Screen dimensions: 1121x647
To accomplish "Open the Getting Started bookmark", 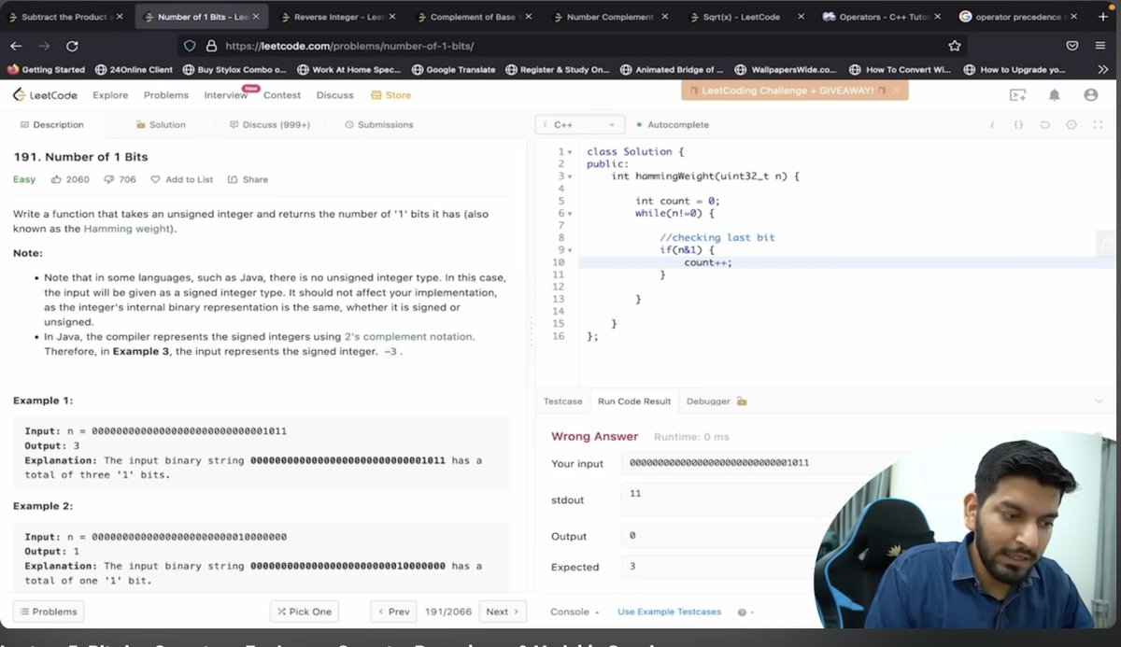I will point(47,69).
